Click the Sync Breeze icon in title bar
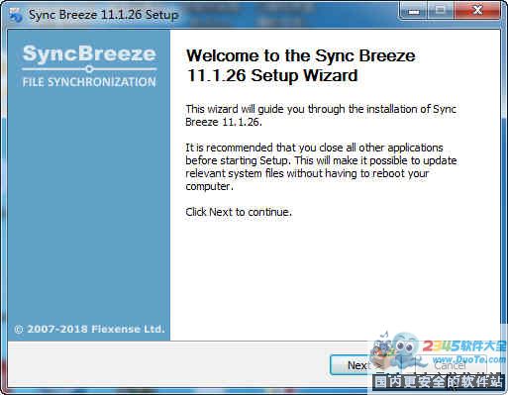Screen dimensions: 508x395 16,15
